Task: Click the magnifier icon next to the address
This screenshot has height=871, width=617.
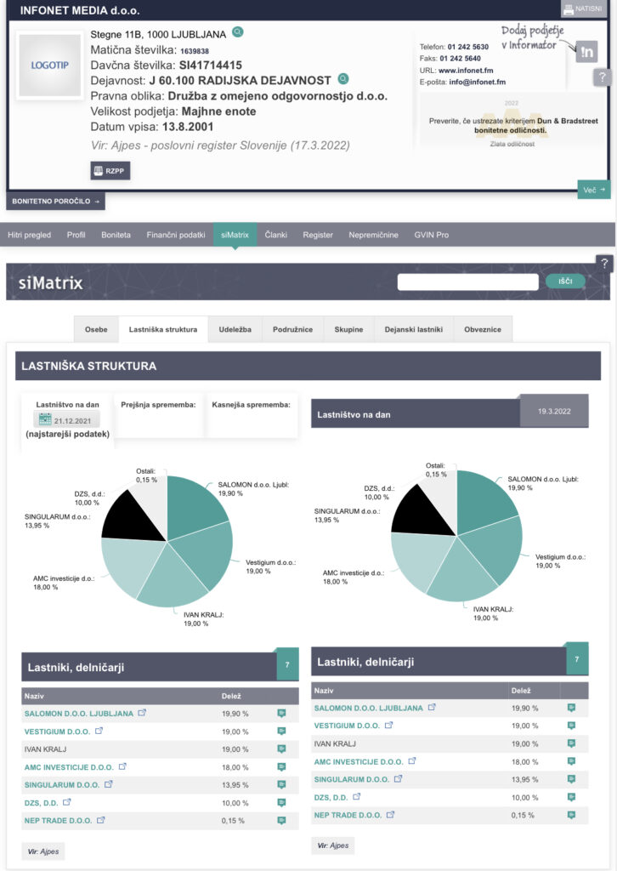Action: coord(237,31)
